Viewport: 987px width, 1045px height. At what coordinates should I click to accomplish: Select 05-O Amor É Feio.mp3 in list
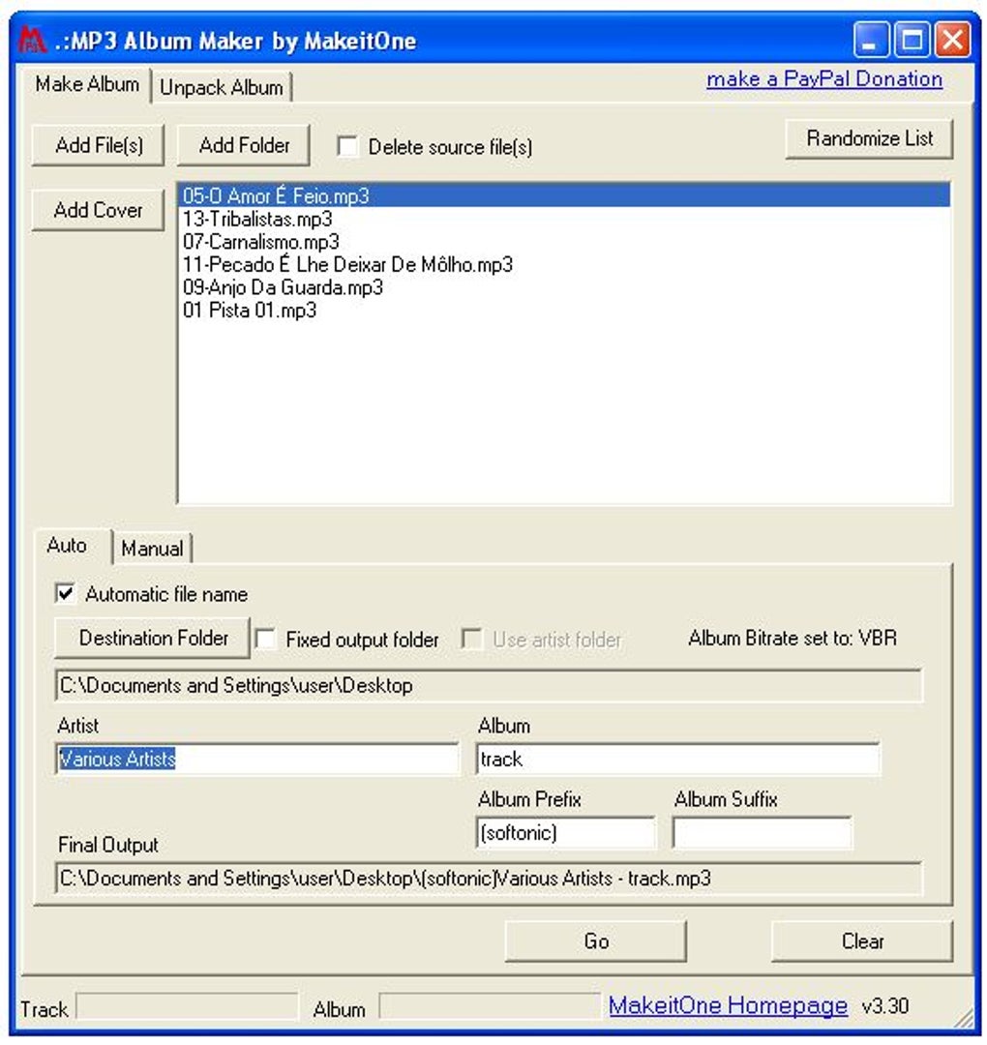(564, 195)
